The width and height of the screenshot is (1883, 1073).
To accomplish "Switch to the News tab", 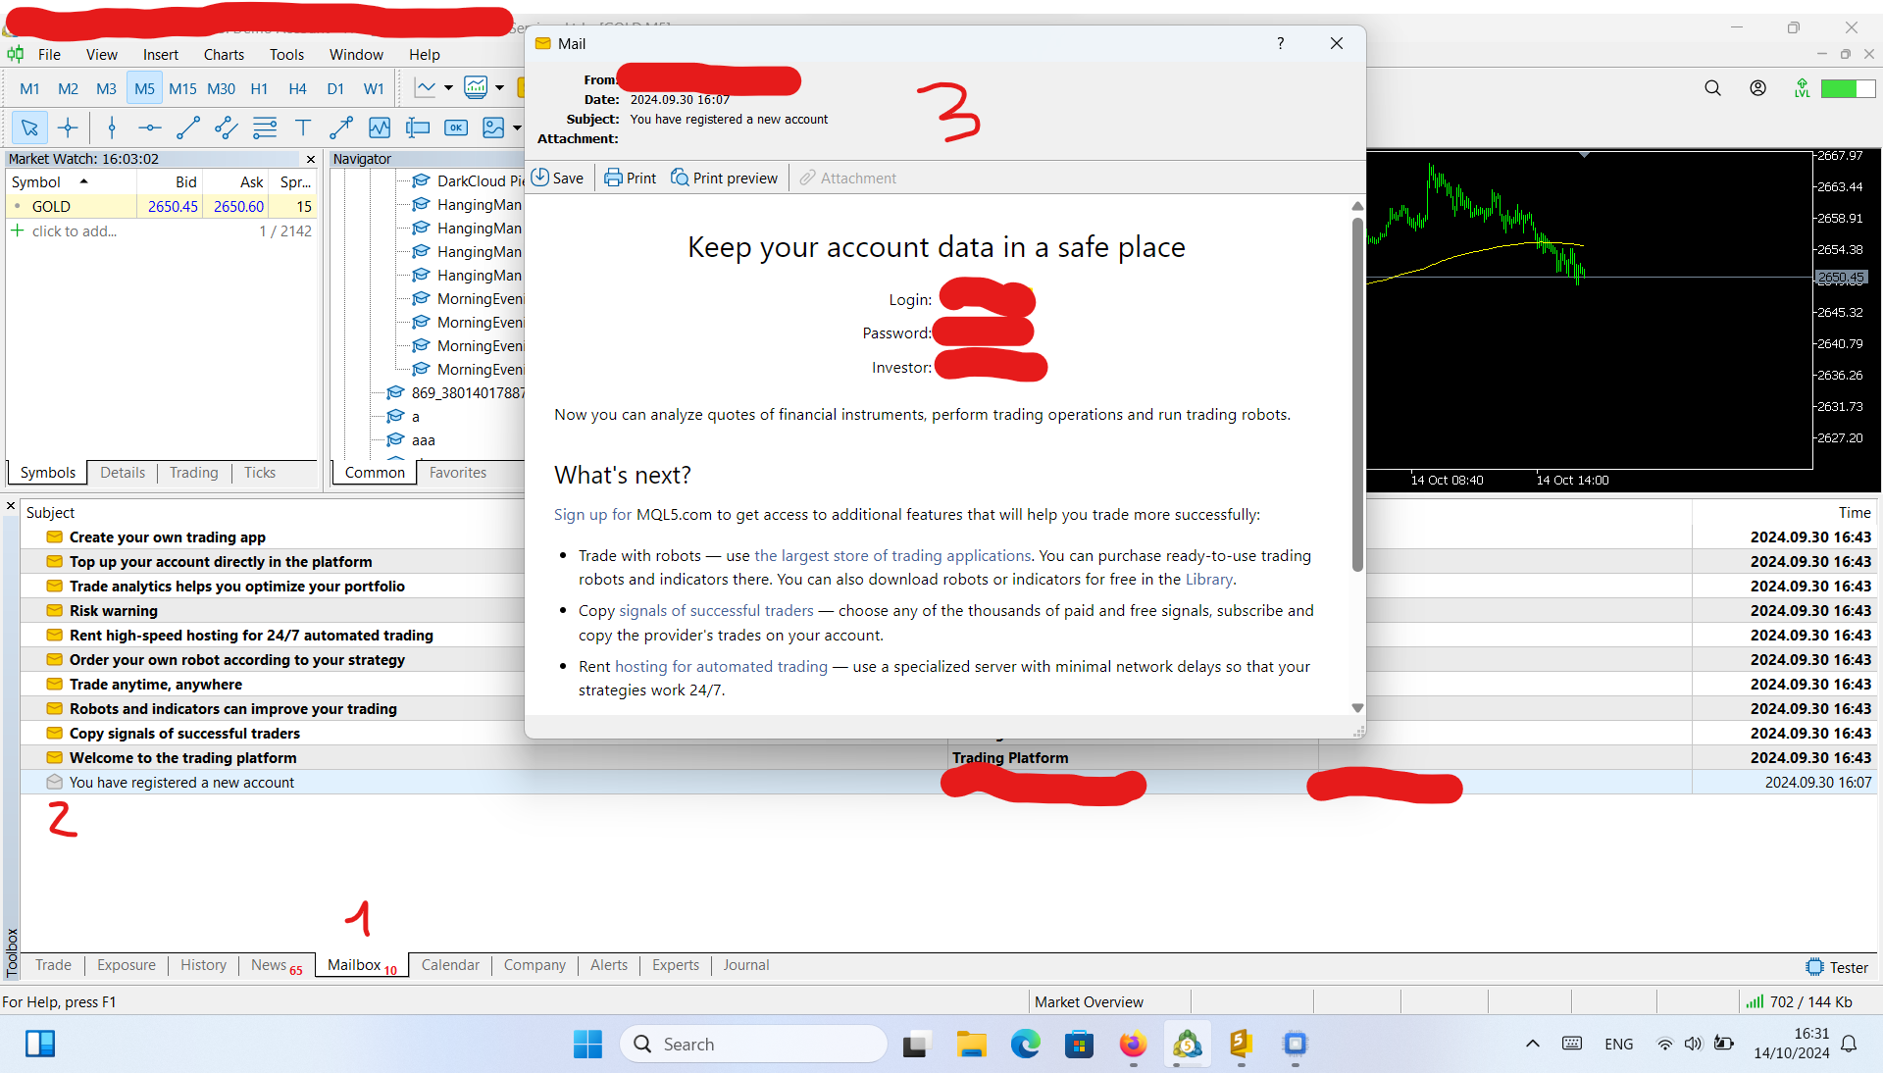I will click(276, 965).
